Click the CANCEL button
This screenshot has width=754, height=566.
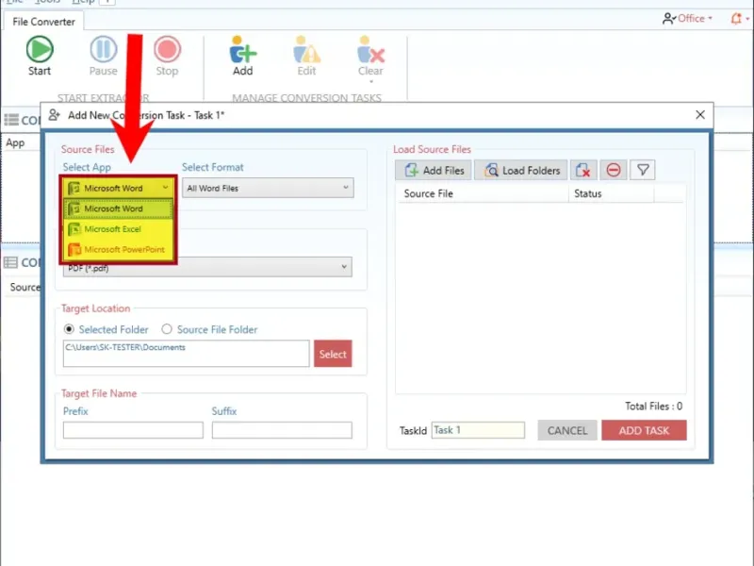tap(567, 430)
